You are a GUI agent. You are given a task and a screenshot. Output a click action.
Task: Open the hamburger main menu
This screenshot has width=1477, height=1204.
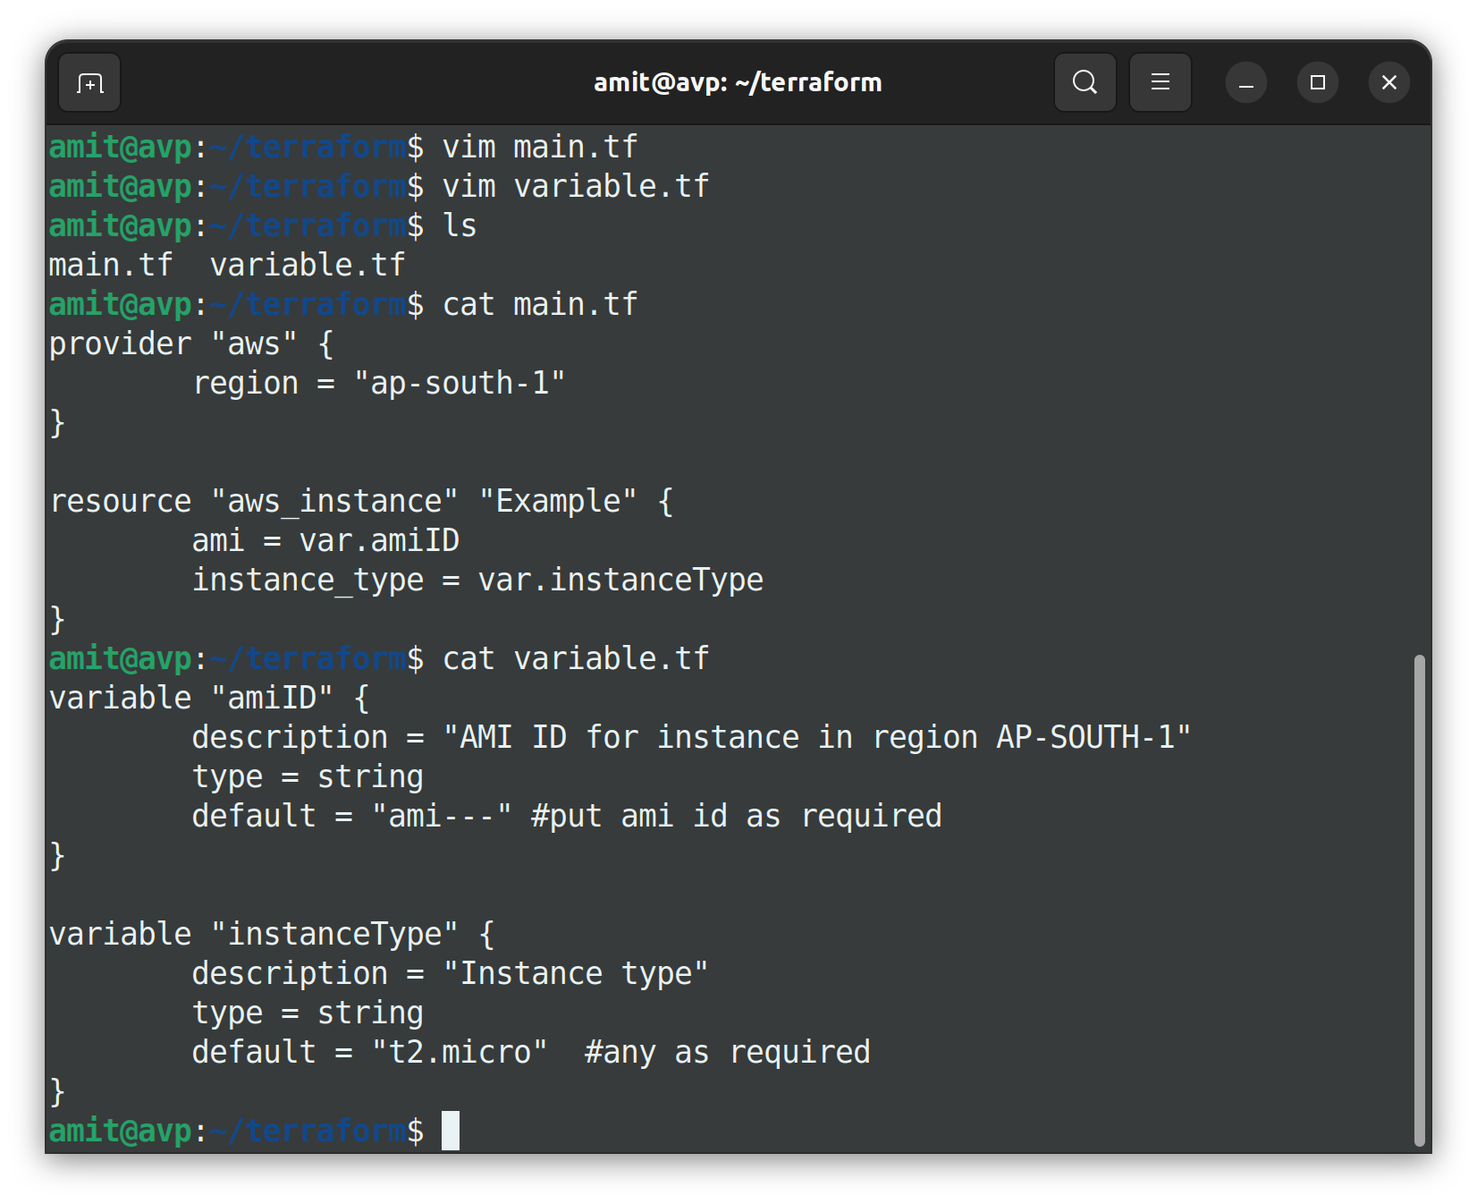(1160, 82)
